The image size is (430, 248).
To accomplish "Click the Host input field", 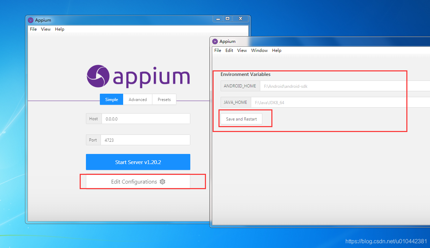I will click(146, 118).
